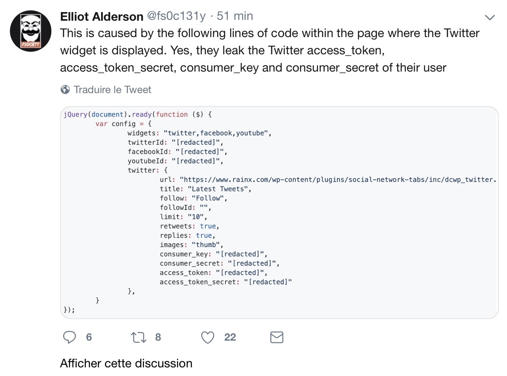507x376 pixels.
Task: Like the tweet with the heart icon
Action: (208, 337)
